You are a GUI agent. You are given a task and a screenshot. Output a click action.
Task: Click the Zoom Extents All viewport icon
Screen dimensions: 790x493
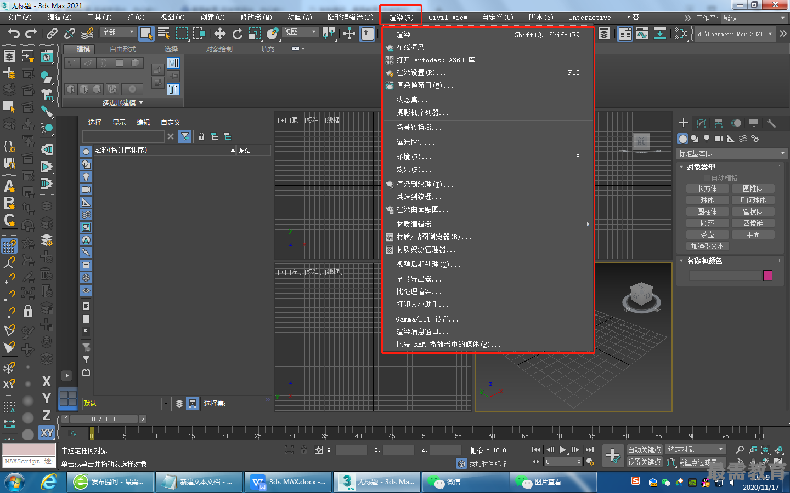[x=778, y=450]
